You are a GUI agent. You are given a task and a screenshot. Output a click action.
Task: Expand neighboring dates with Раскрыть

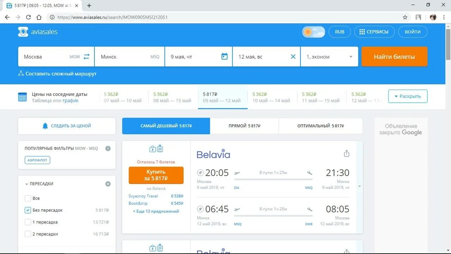coord(408,96)
